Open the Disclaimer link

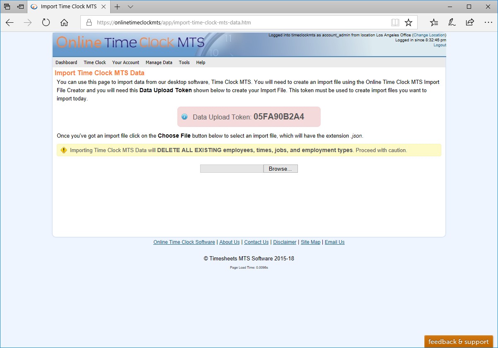click(x=285, y=242)
